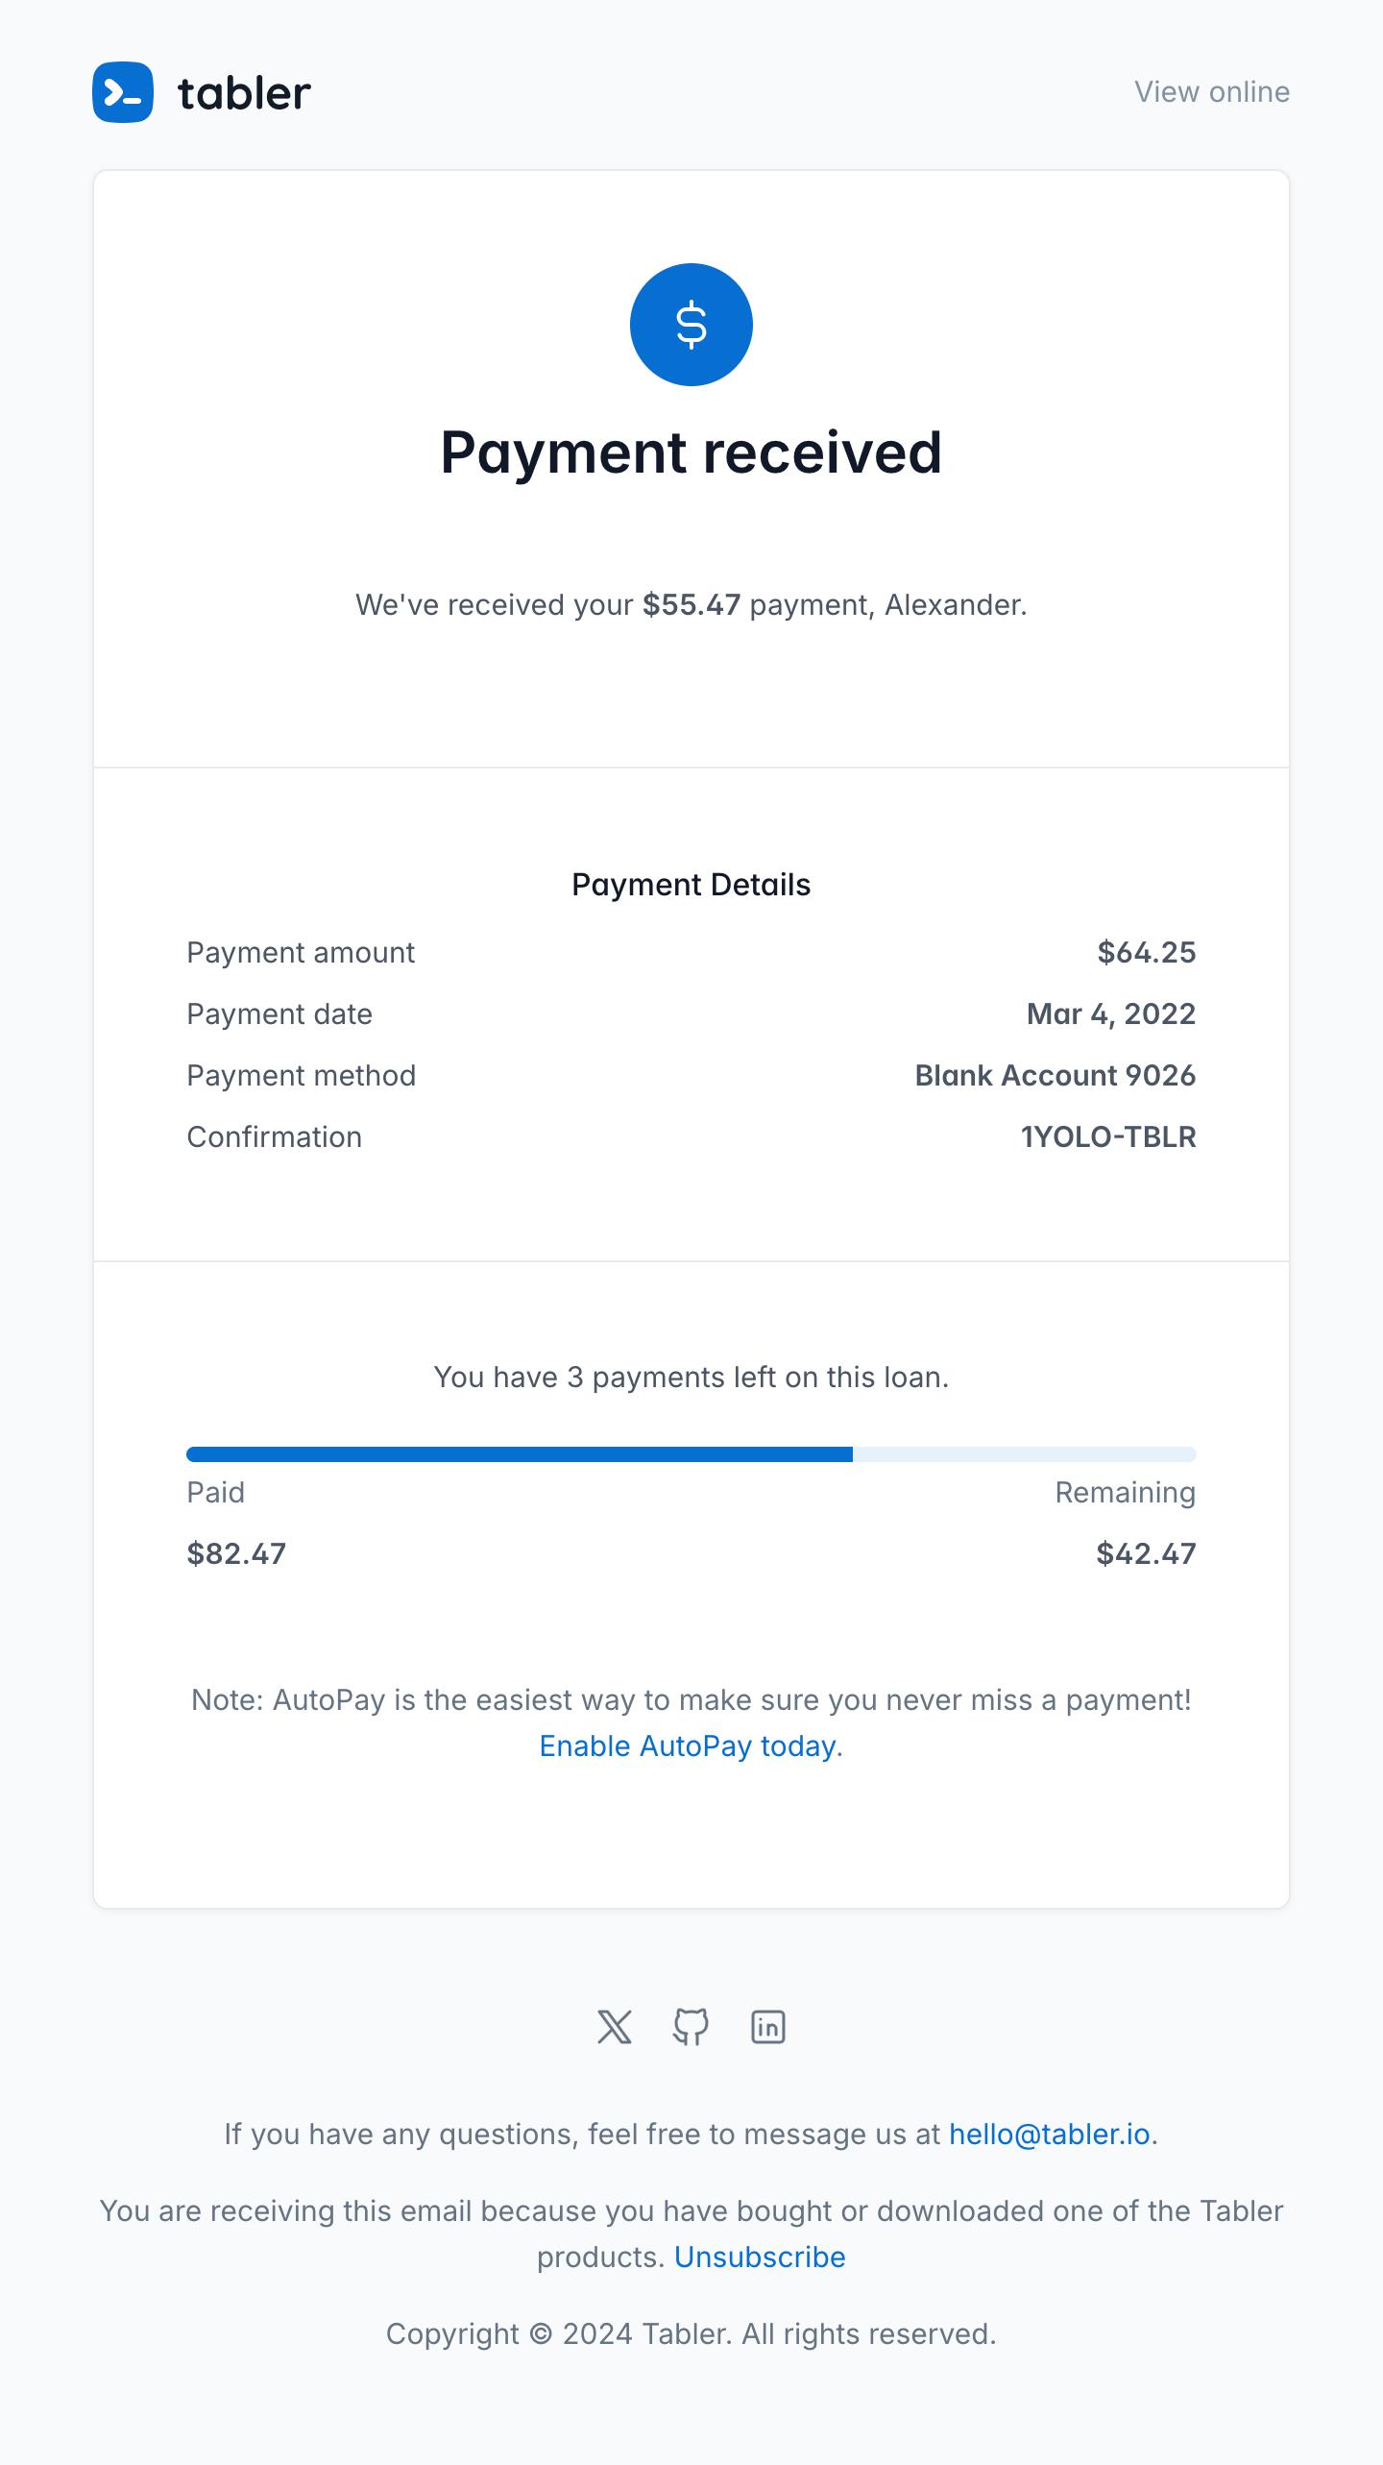This screenshot has width=1383, height=2465.
Task: Open the LinkedIn social icon
Action: tap(768, 2027)
